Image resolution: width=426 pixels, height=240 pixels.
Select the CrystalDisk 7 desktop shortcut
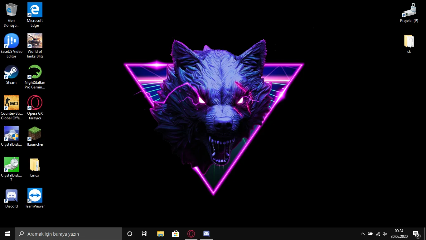(x=12, y=170)
